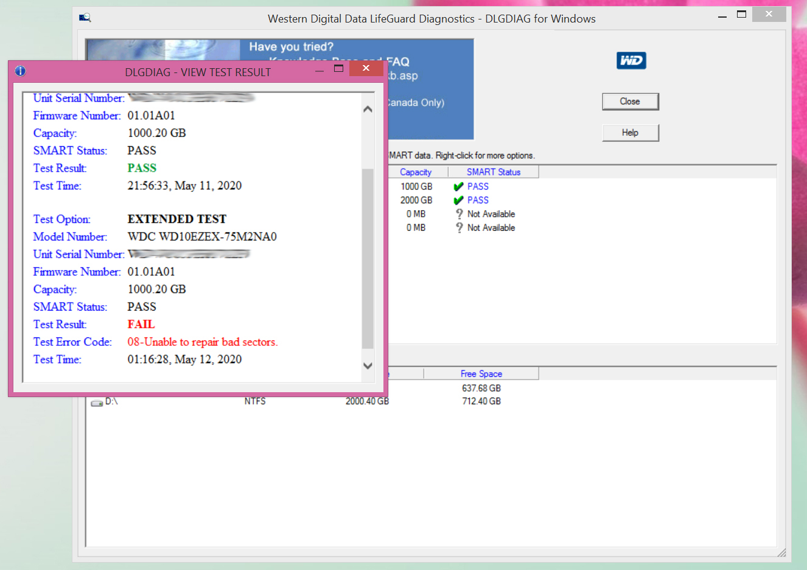This screenshot has width=807, height=570.
Task: Open Help in the DLGDIAG window
Action: (x=631, y=133)
